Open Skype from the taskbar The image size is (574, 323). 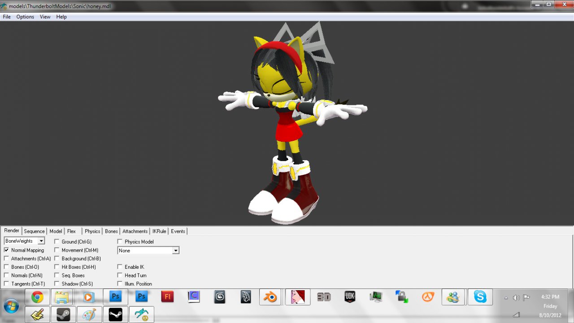pyautogui.click(x=480, y=297)
